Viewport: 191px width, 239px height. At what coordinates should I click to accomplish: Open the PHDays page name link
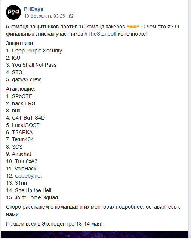coord(34,9)
